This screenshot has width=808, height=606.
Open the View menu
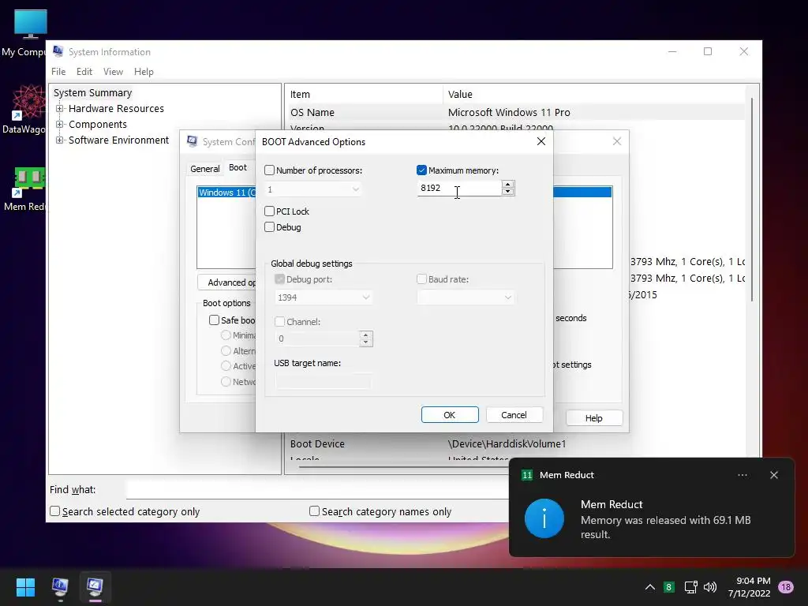pos(113,72)
